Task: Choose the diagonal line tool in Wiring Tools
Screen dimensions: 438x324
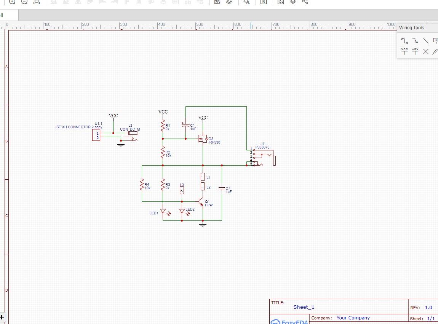Action: click(426, 41)
